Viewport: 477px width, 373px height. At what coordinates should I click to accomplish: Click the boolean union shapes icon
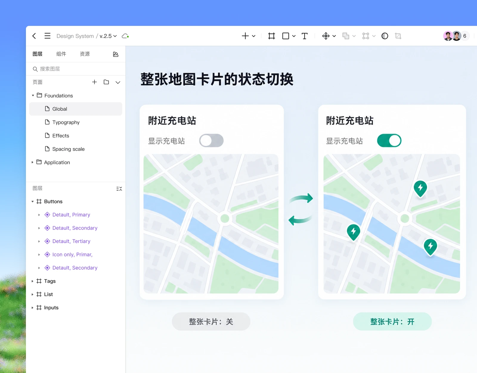(346, 36)
